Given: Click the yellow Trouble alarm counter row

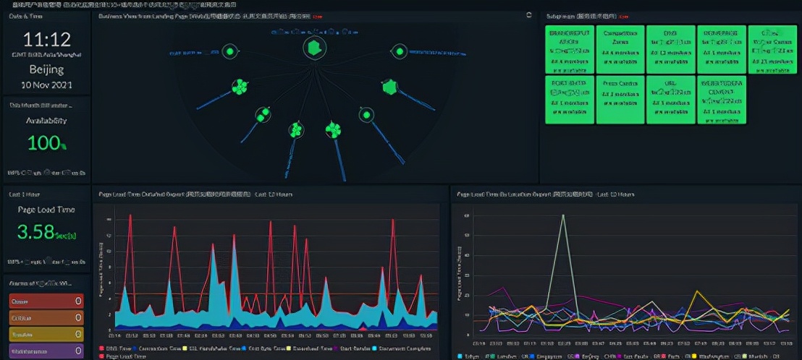Looking at the screenshot, I should pos(46,335).
